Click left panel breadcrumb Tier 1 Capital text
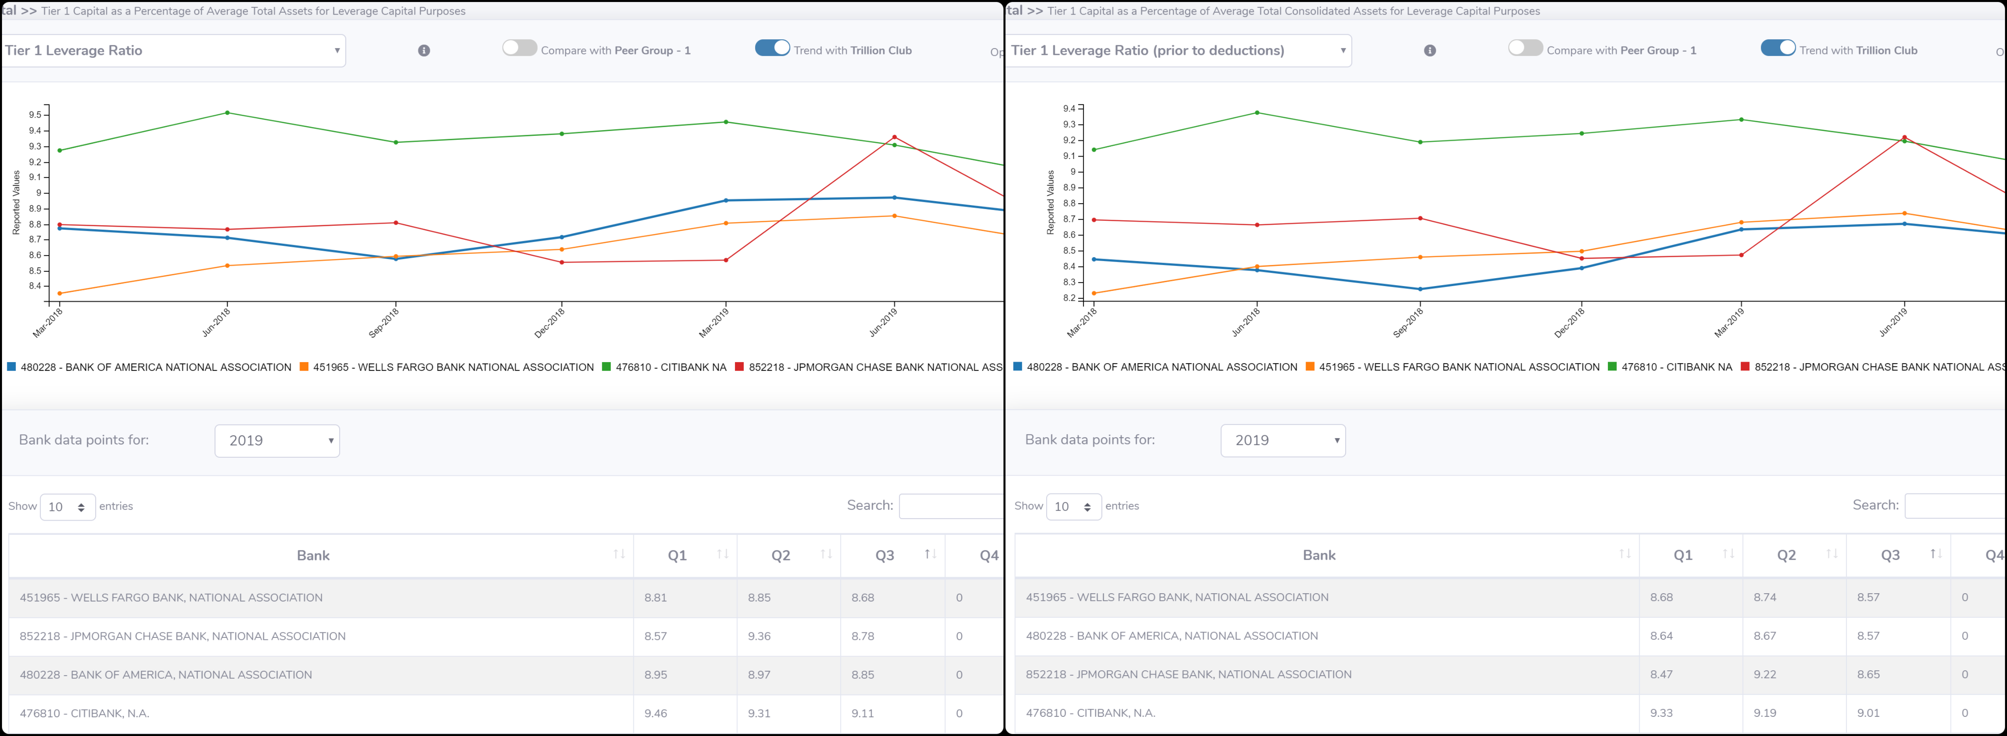The image size is (2007, 736). pos(253,11)
